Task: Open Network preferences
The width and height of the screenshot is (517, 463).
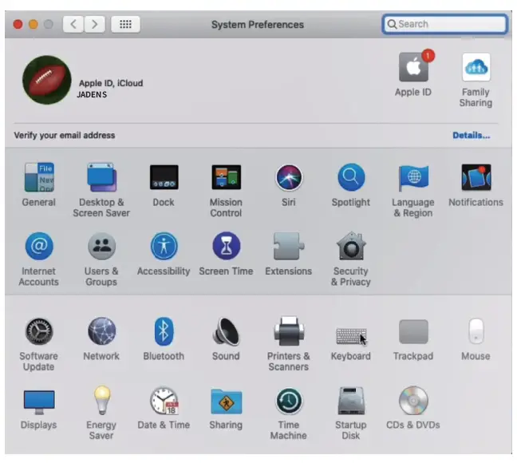Action: tap(101, 331)
